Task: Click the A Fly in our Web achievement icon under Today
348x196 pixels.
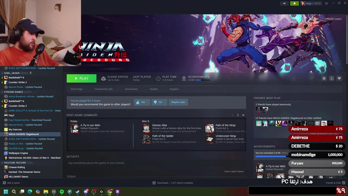Action: [x=74, y=128]
